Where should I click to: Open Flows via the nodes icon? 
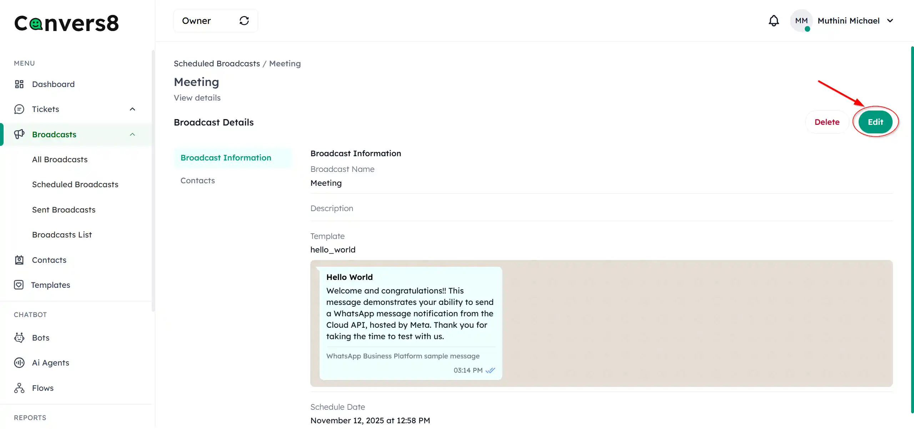19,388
